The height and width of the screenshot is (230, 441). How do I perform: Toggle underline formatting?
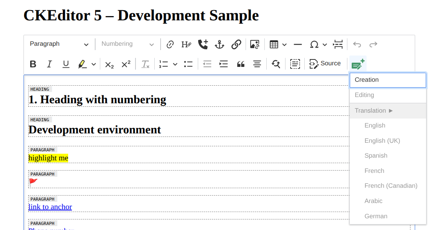[66, 64]
